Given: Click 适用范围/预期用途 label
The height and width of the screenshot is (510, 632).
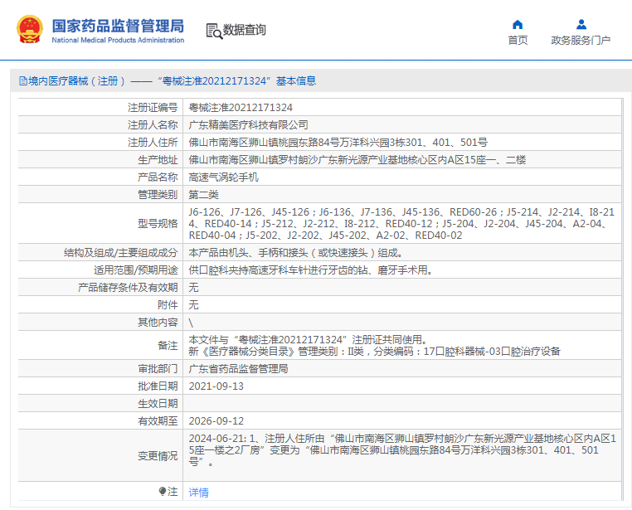Looking at the screenshot, I should [x=135, y=270].
